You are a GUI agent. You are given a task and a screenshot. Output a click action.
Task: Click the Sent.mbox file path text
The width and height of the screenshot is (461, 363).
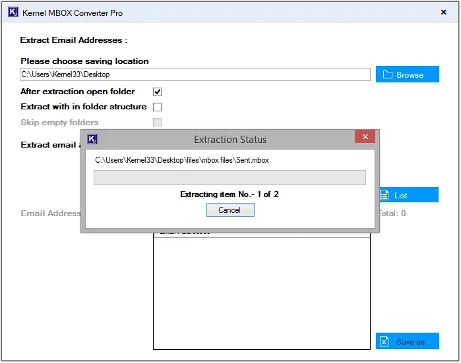[x=182, y=160]
